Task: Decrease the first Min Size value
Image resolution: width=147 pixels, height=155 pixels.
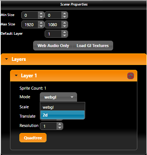Action: point(41,17)
